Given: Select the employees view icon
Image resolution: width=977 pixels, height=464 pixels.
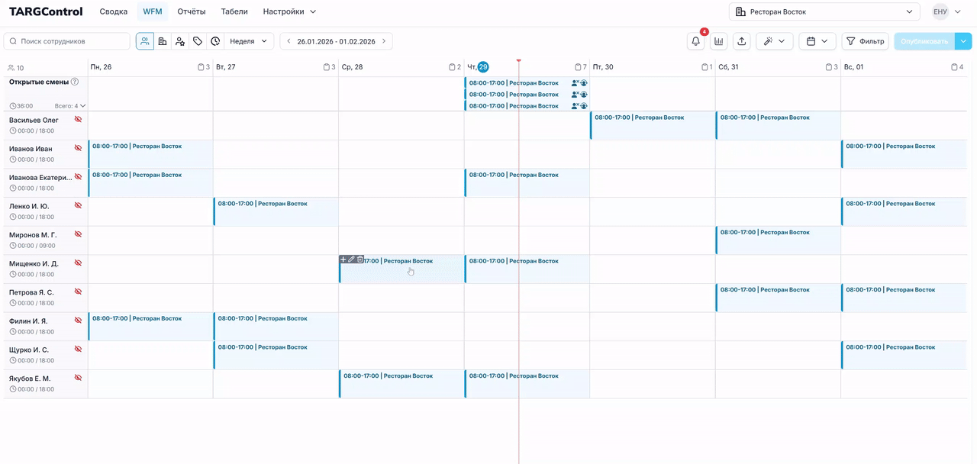Looking at the screenshot, I should [x=145, y=41].
